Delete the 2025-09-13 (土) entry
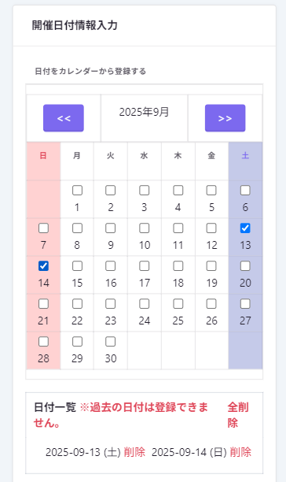286x482 pixels. [134, 452]
